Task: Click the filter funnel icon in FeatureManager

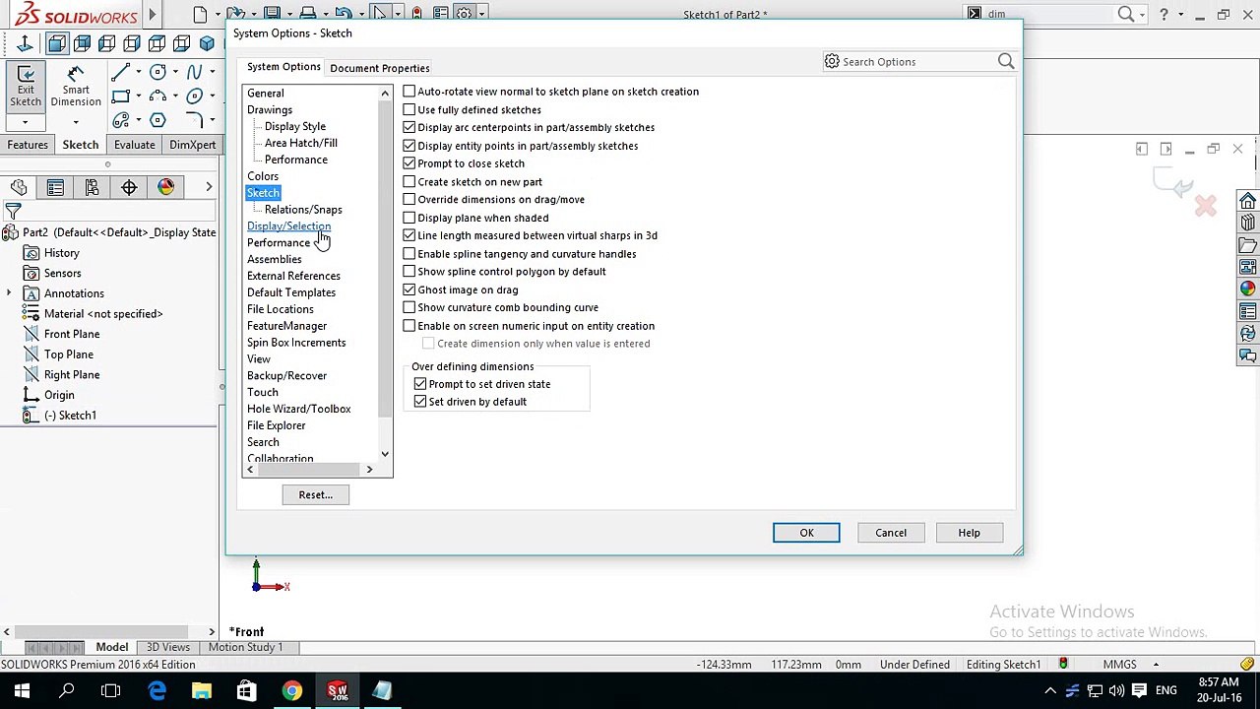Action: pos(13,211)
